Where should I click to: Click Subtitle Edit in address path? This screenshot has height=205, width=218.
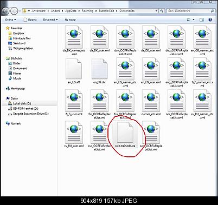click(106, 11)
